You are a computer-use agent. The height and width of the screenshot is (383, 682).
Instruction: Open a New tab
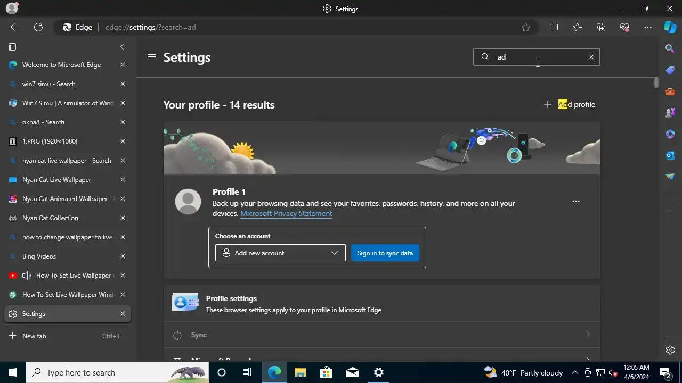click(67, 336)
